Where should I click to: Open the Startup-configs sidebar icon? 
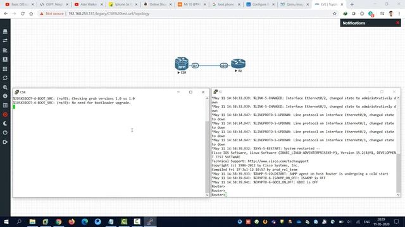tap(5, 50)
